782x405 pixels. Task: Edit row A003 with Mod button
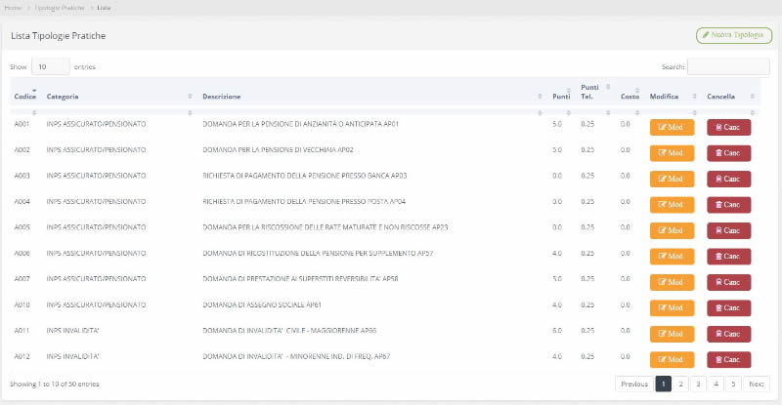tap(672, 179)
